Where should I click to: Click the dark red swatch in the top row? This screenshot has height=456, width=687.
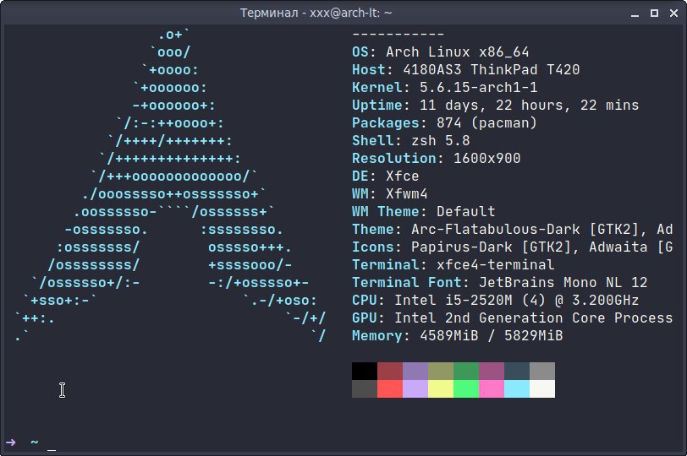(390, 371)
